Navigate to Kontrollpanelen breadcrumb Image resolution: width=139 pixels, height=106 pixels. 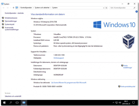26,8
